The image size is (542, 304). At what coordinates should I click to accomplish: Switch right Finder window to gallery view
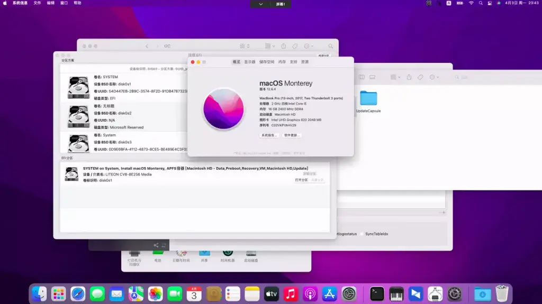pyautogui.click(x=372, y=77)
